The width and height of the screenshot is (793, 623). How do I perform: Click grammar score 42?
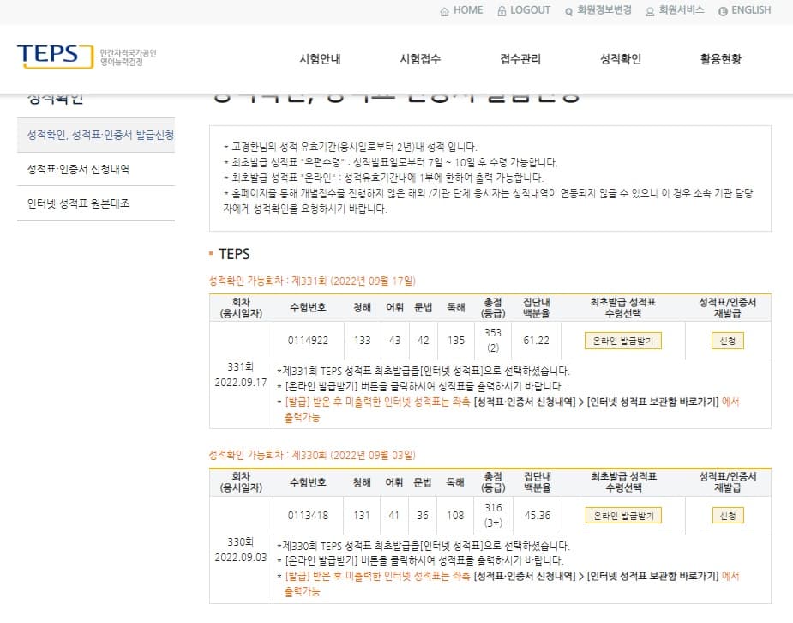[x=423, y=341]
